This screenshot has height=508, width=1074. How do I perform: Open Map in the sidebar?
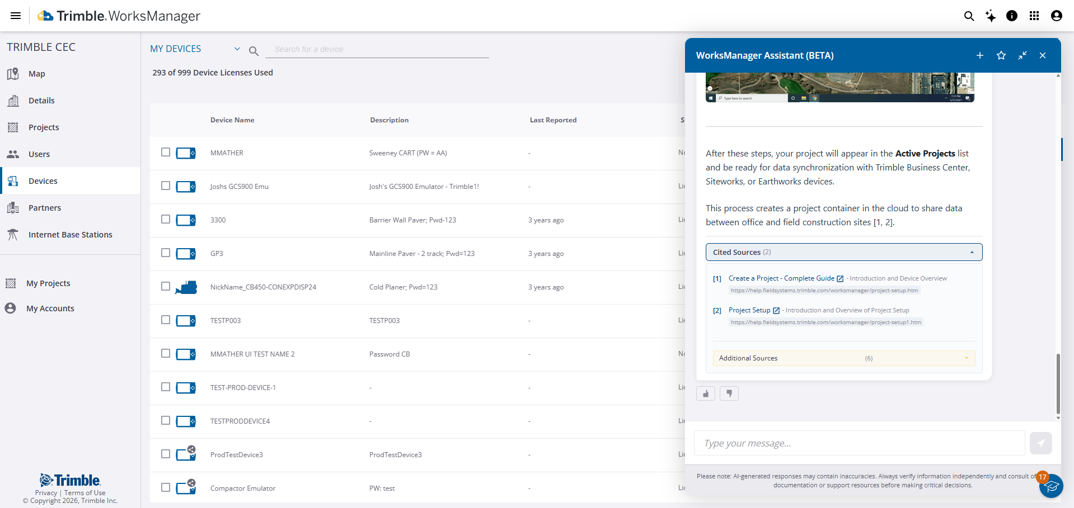coord(70,74)
